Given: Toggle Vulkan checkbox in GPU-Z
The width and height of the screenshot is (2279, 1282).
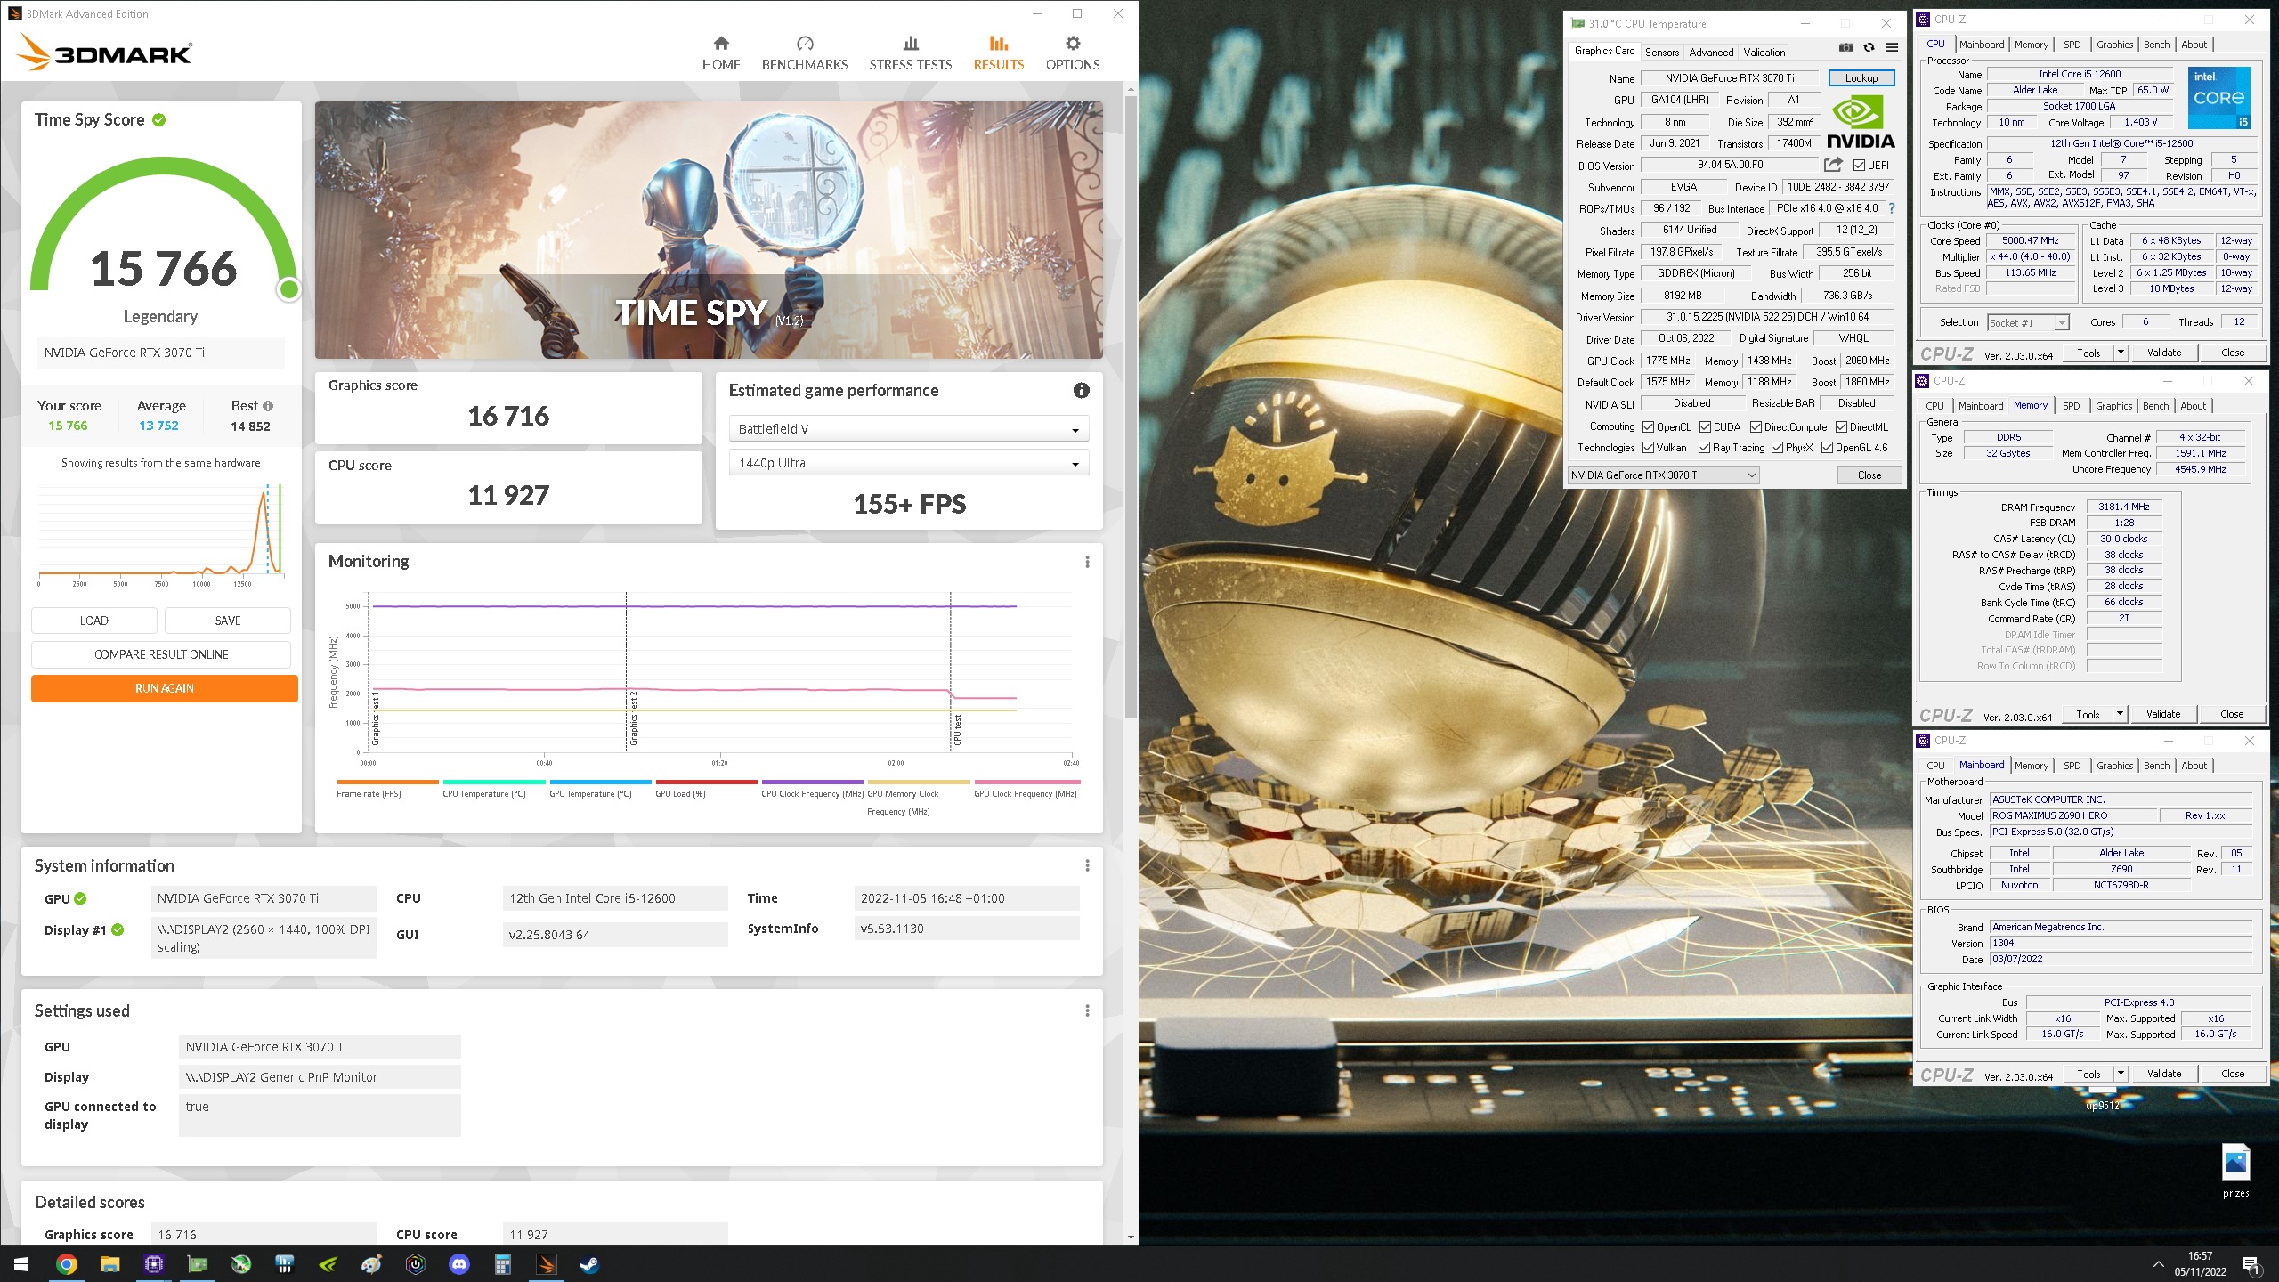Looking at the screenshot, I should click(1648, 448).
